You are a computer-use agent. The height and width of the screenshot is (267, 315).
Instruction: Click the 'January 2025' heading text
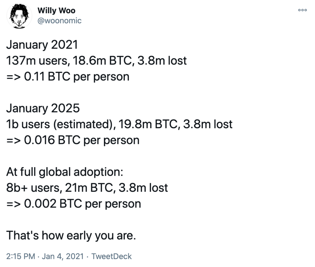pos(43,108)
